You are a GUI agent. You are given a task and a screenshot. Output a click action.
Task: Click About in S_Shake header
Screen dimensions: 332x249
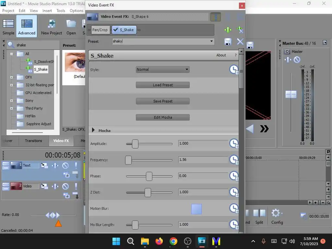[x=221, y=55]
